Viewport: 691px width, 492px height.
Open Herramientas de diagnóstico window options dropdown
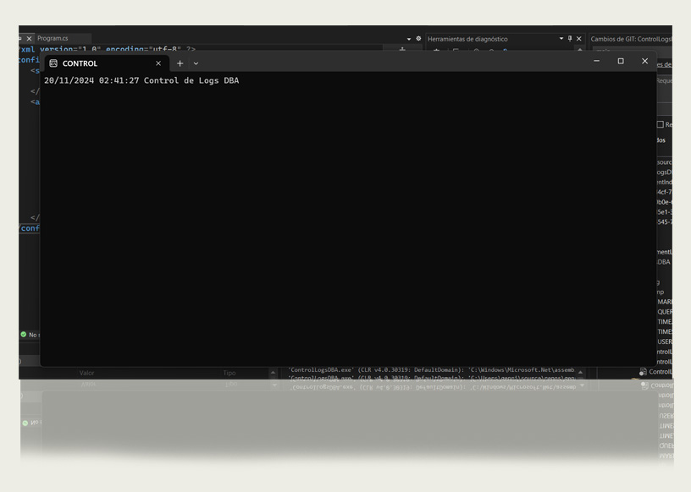click(561, 39)
